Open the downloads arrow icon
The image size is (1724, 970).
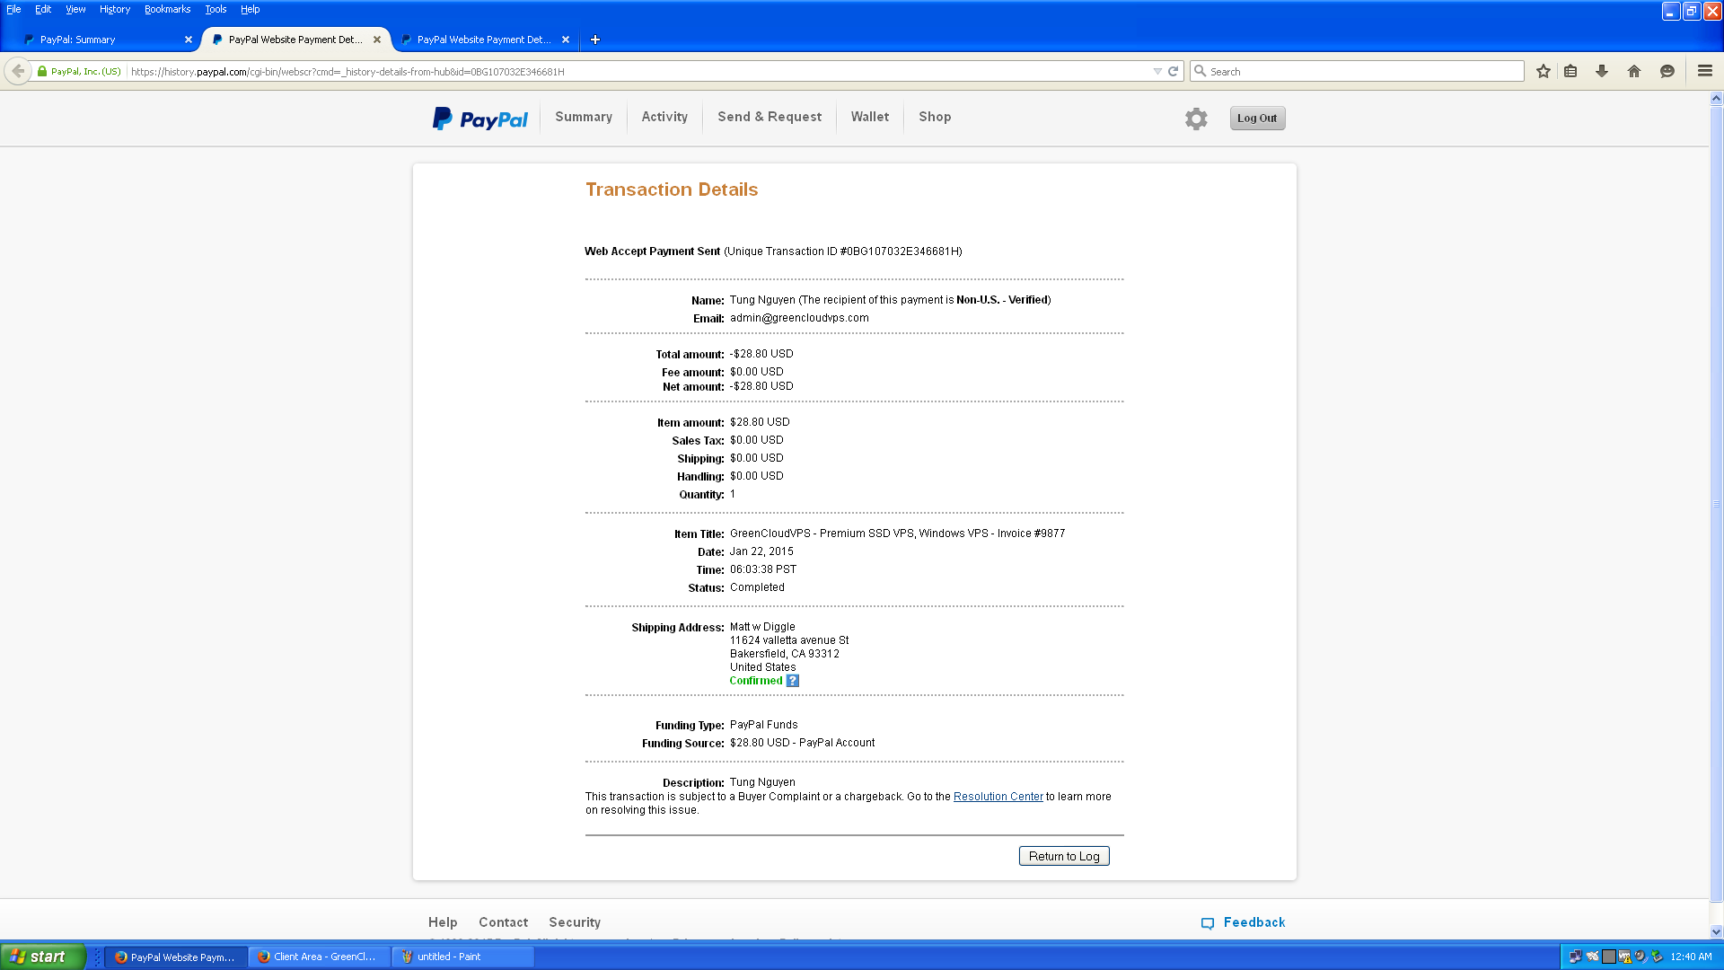point(1602,72)
